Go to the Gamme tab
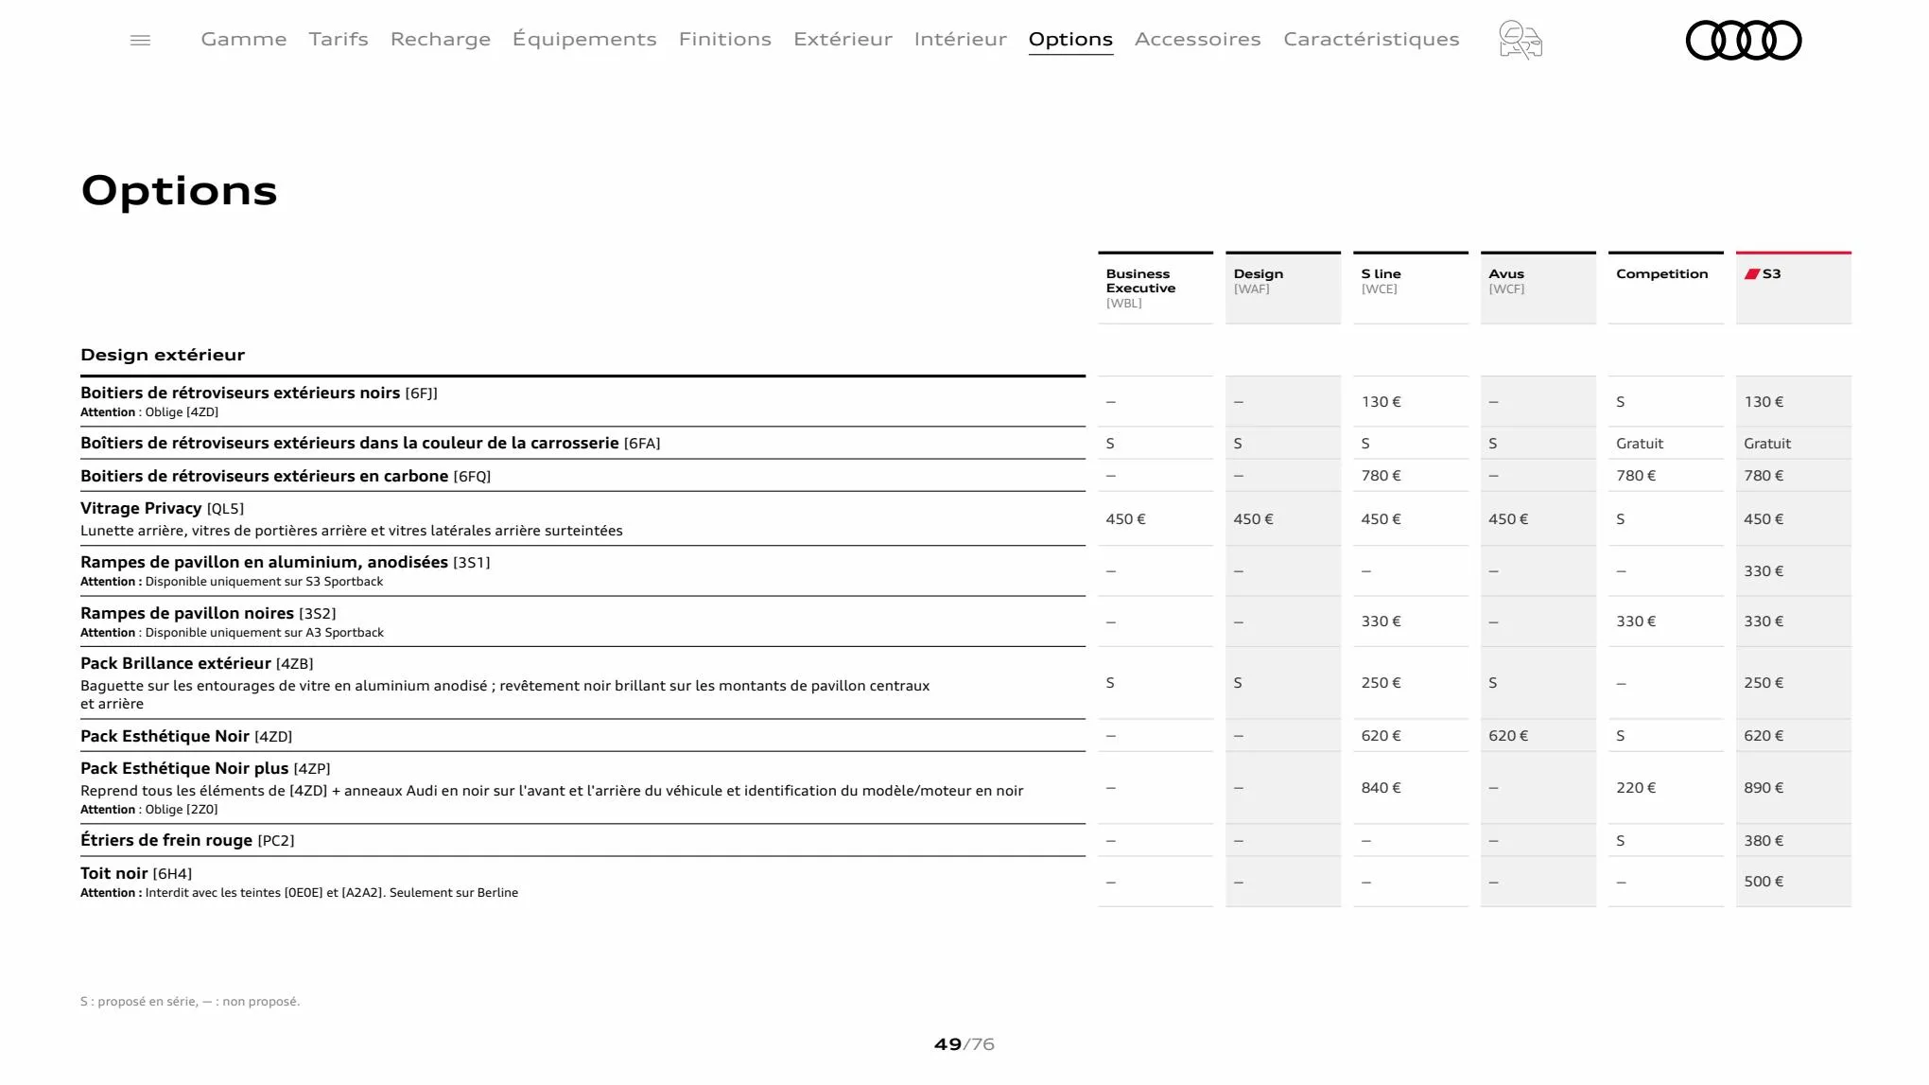Image resolution: width=1929 pixels, height=1085 pixels. click(x=244, y=39)
